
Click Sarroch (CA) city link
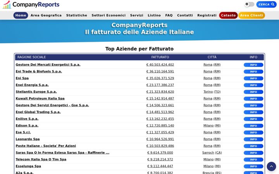212,152
